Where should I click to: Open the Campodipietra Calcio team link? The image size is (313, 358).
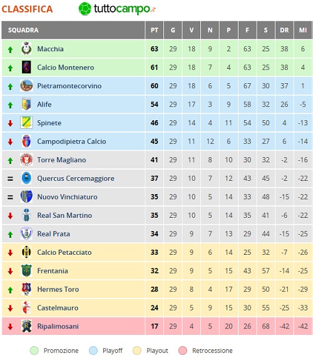click(x=71, y=141)
